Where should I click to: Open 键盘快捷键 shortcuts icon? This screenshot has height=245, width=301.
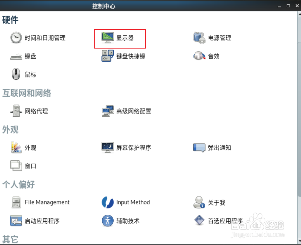tap(108, 56)
